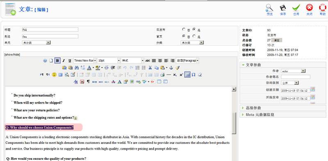328x161 pixels.
Task: Toggle Bold formatting in editor toolbar
Action: [x=57, y=61]
